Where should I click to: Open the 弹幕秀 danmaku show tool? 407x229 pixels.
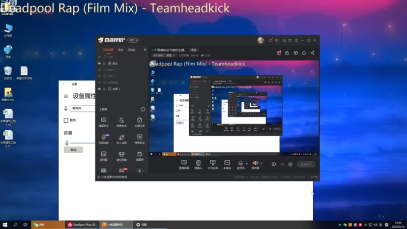tap(139, 156)
